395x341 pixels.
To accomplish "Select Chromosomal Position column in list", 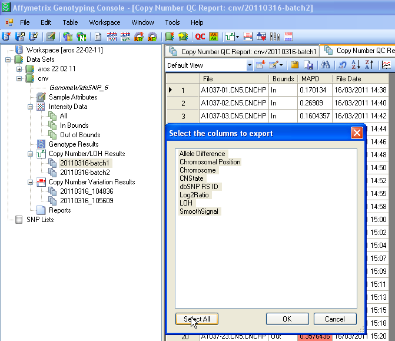I will [210, 162].
